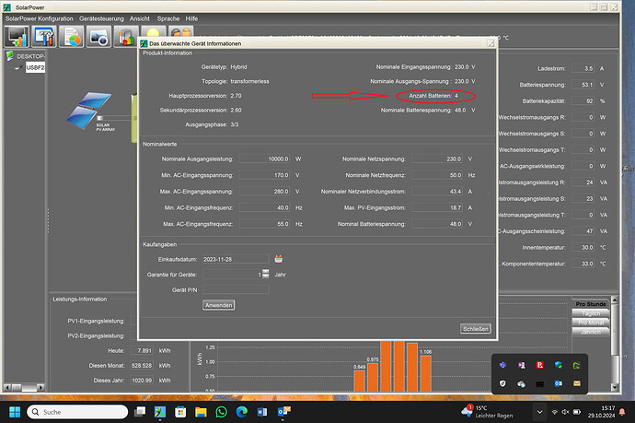
Task: Open the weather widget showing 15°C
Action: click(x=487, y=412)
